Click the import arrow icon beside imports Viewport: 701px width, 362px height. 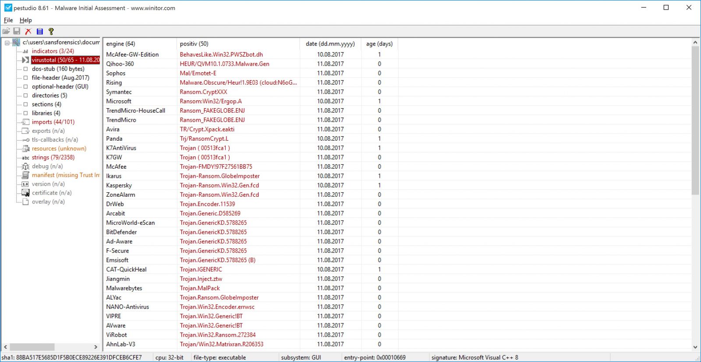pos(25,122)
